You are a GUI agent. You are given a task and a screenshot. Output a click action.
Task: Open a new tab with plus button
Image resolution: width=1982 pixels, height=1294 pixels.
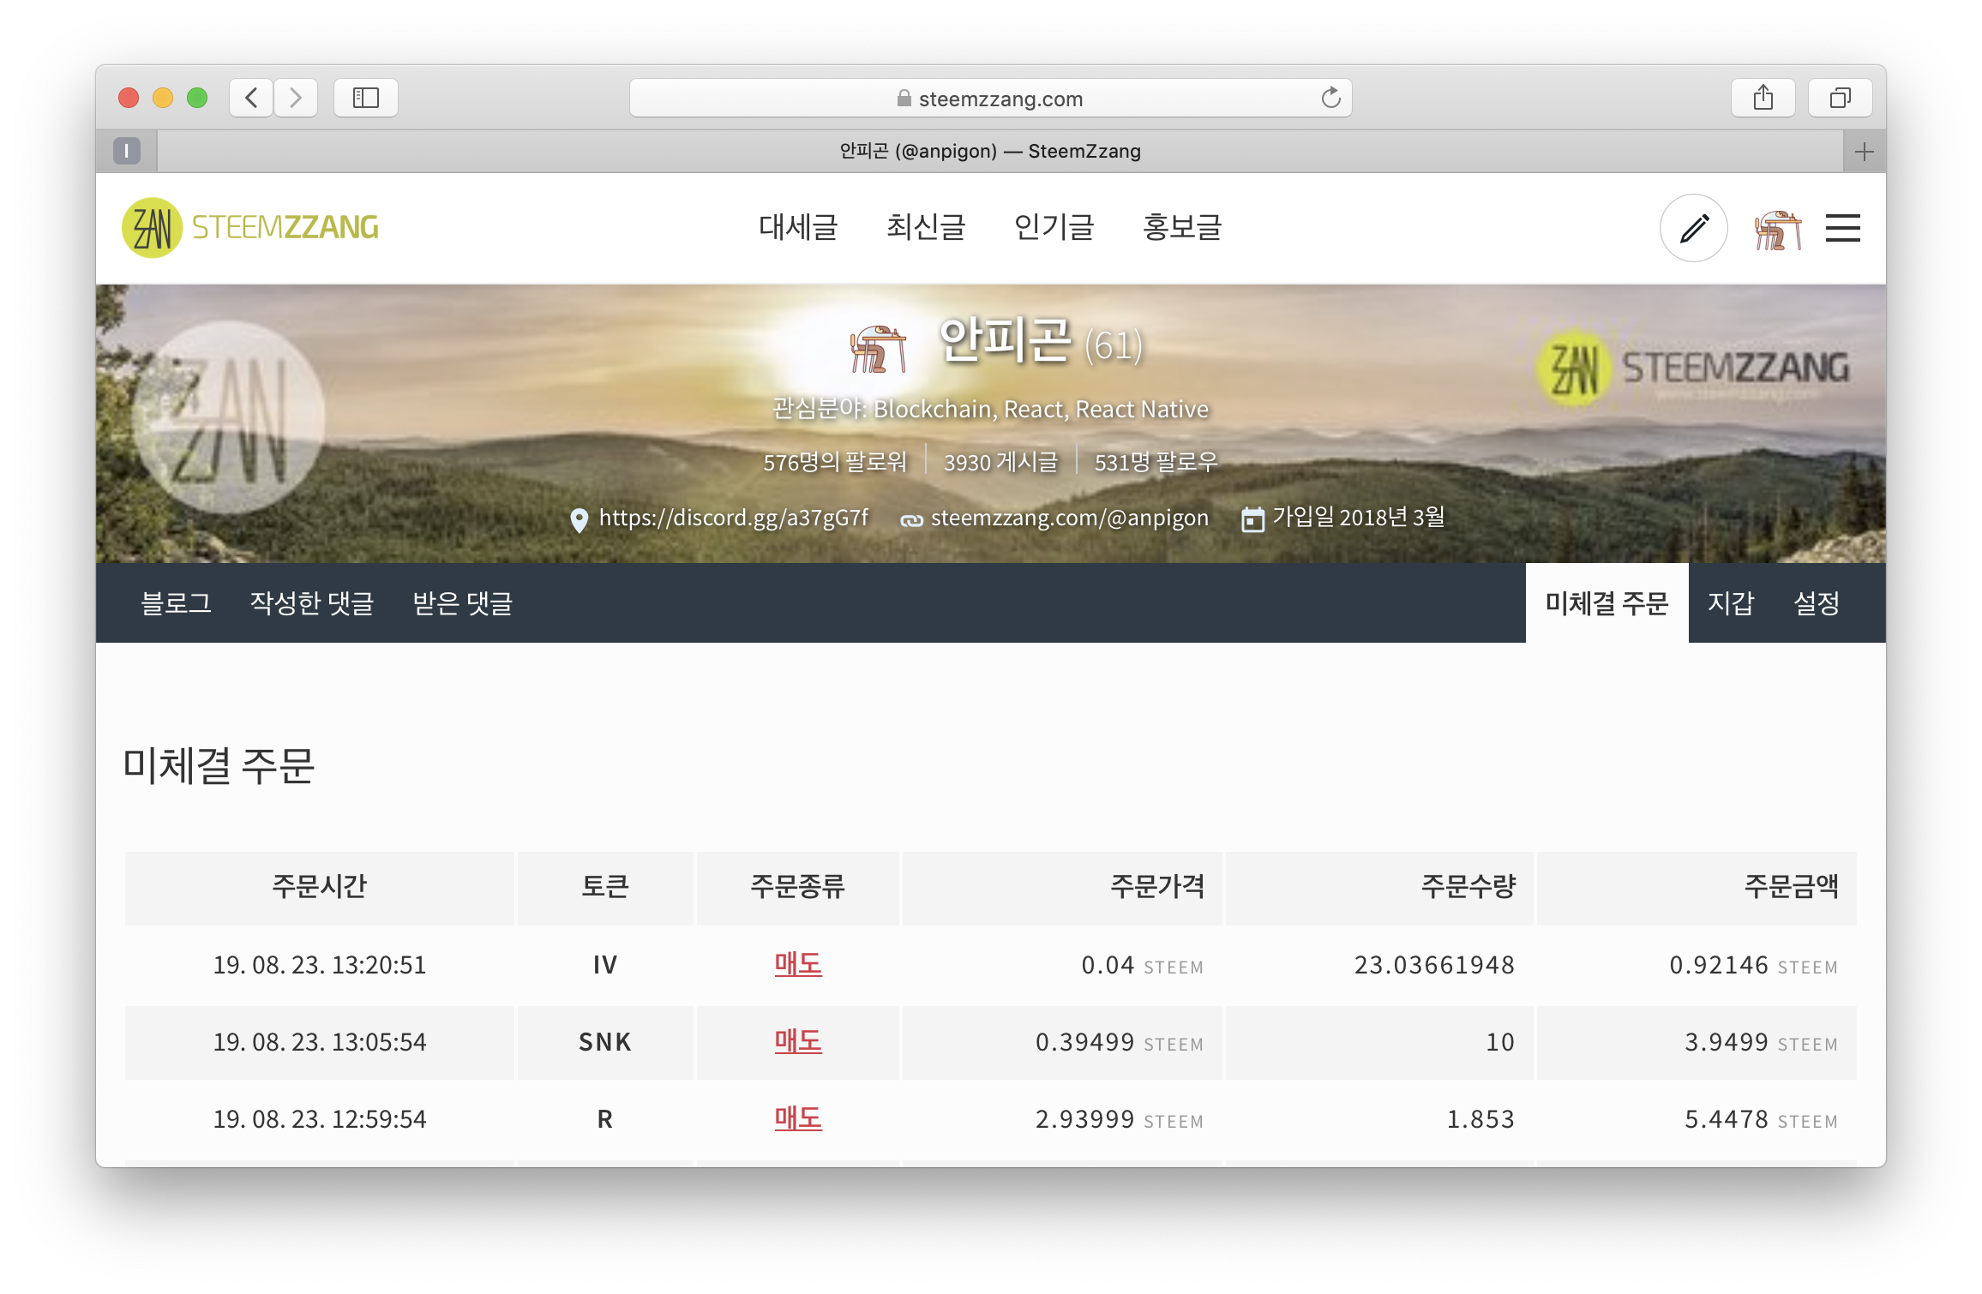coord(1864,152)
